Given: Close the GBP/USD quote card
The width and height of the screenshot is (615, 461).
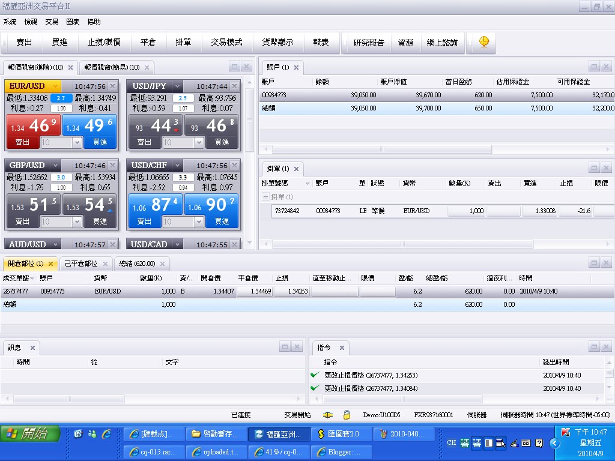Looking at the screenshot, I should [112, 165].
